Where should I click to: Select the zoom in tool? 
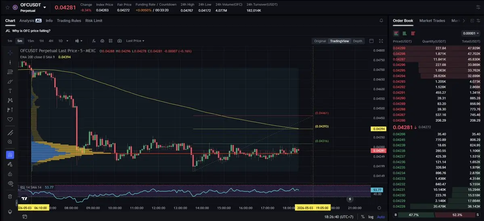[x=10, y=142]
